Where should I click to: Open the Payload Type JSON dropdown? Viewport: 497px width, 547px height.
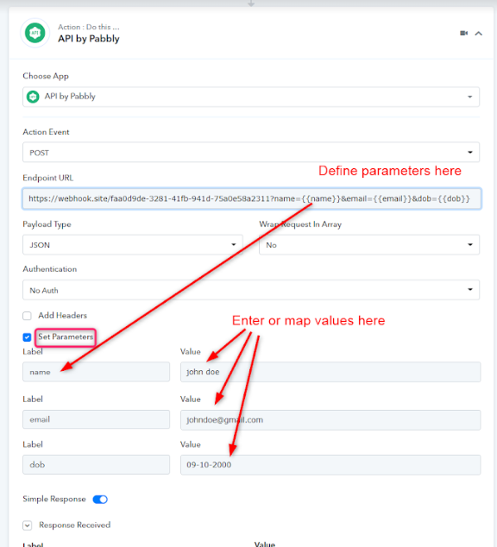[x=133, y=245]
